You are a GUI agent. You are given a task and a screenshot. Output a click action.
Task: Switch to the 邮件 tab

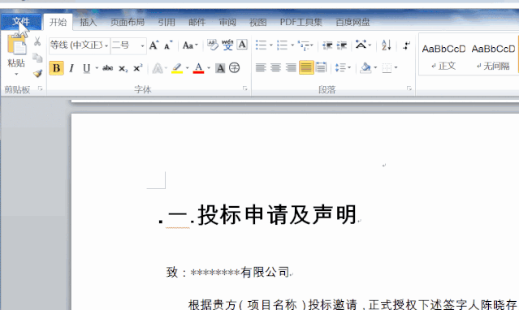coord(197,22)
